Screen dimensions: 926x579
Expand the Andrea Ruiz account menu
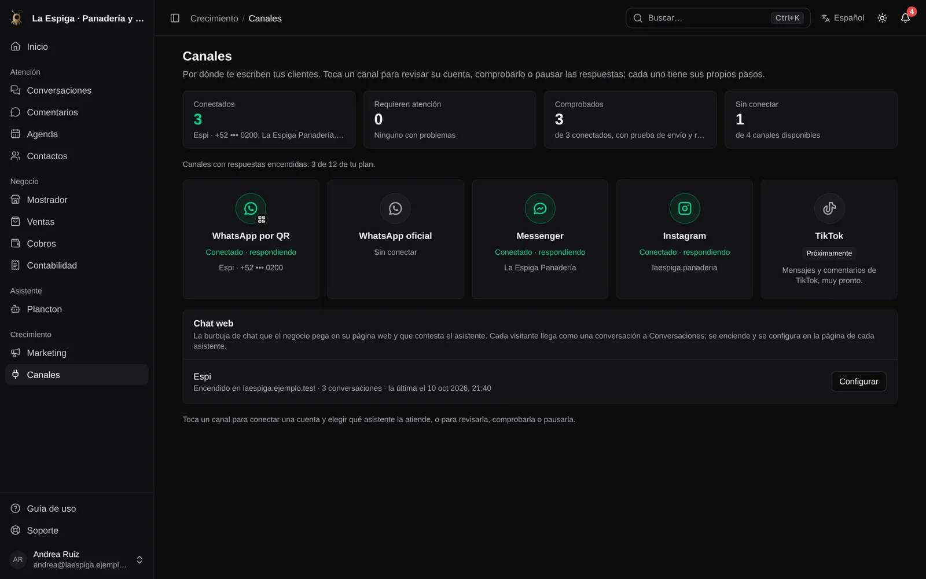76,559
